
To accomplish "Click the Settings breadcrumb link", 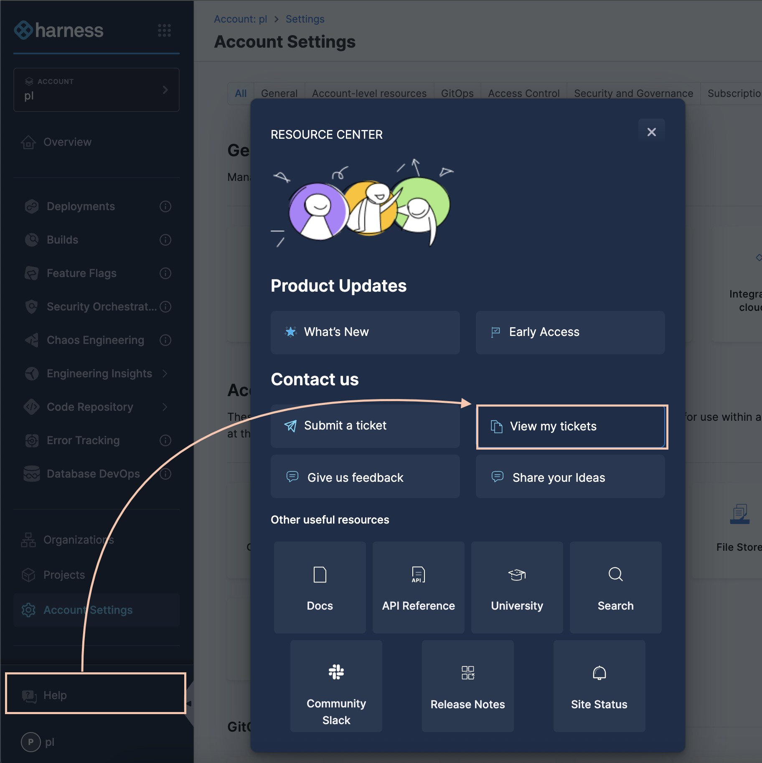I will pyautogui.click(x=305, y=19).
